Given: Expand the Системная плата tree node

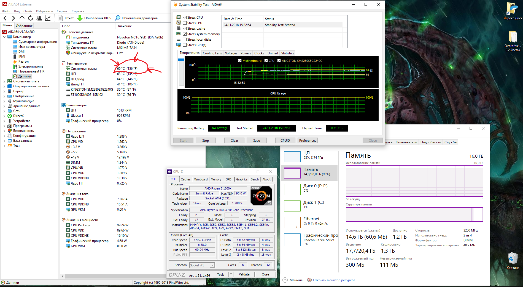Looking at the screenshot, I should pyautogui.click(x=4, y=81).
